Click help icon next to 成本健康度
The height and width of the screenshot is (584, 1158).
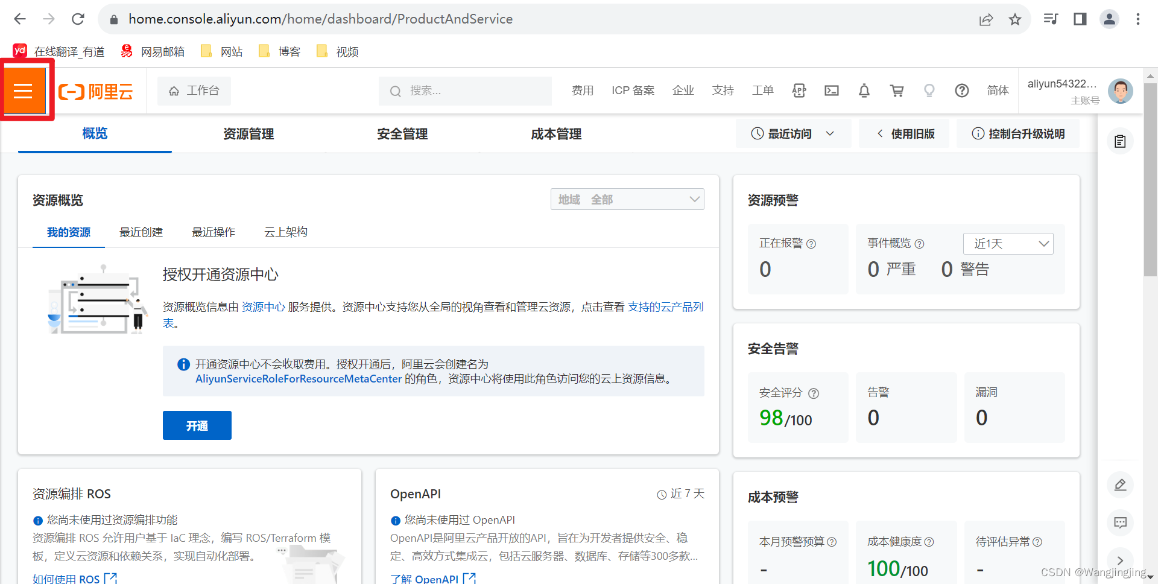point(929,542)
